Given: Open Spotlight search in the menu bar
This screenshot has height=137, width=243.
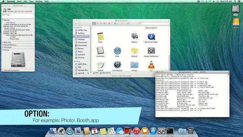Looking at the screenshot, I should 235,2.
